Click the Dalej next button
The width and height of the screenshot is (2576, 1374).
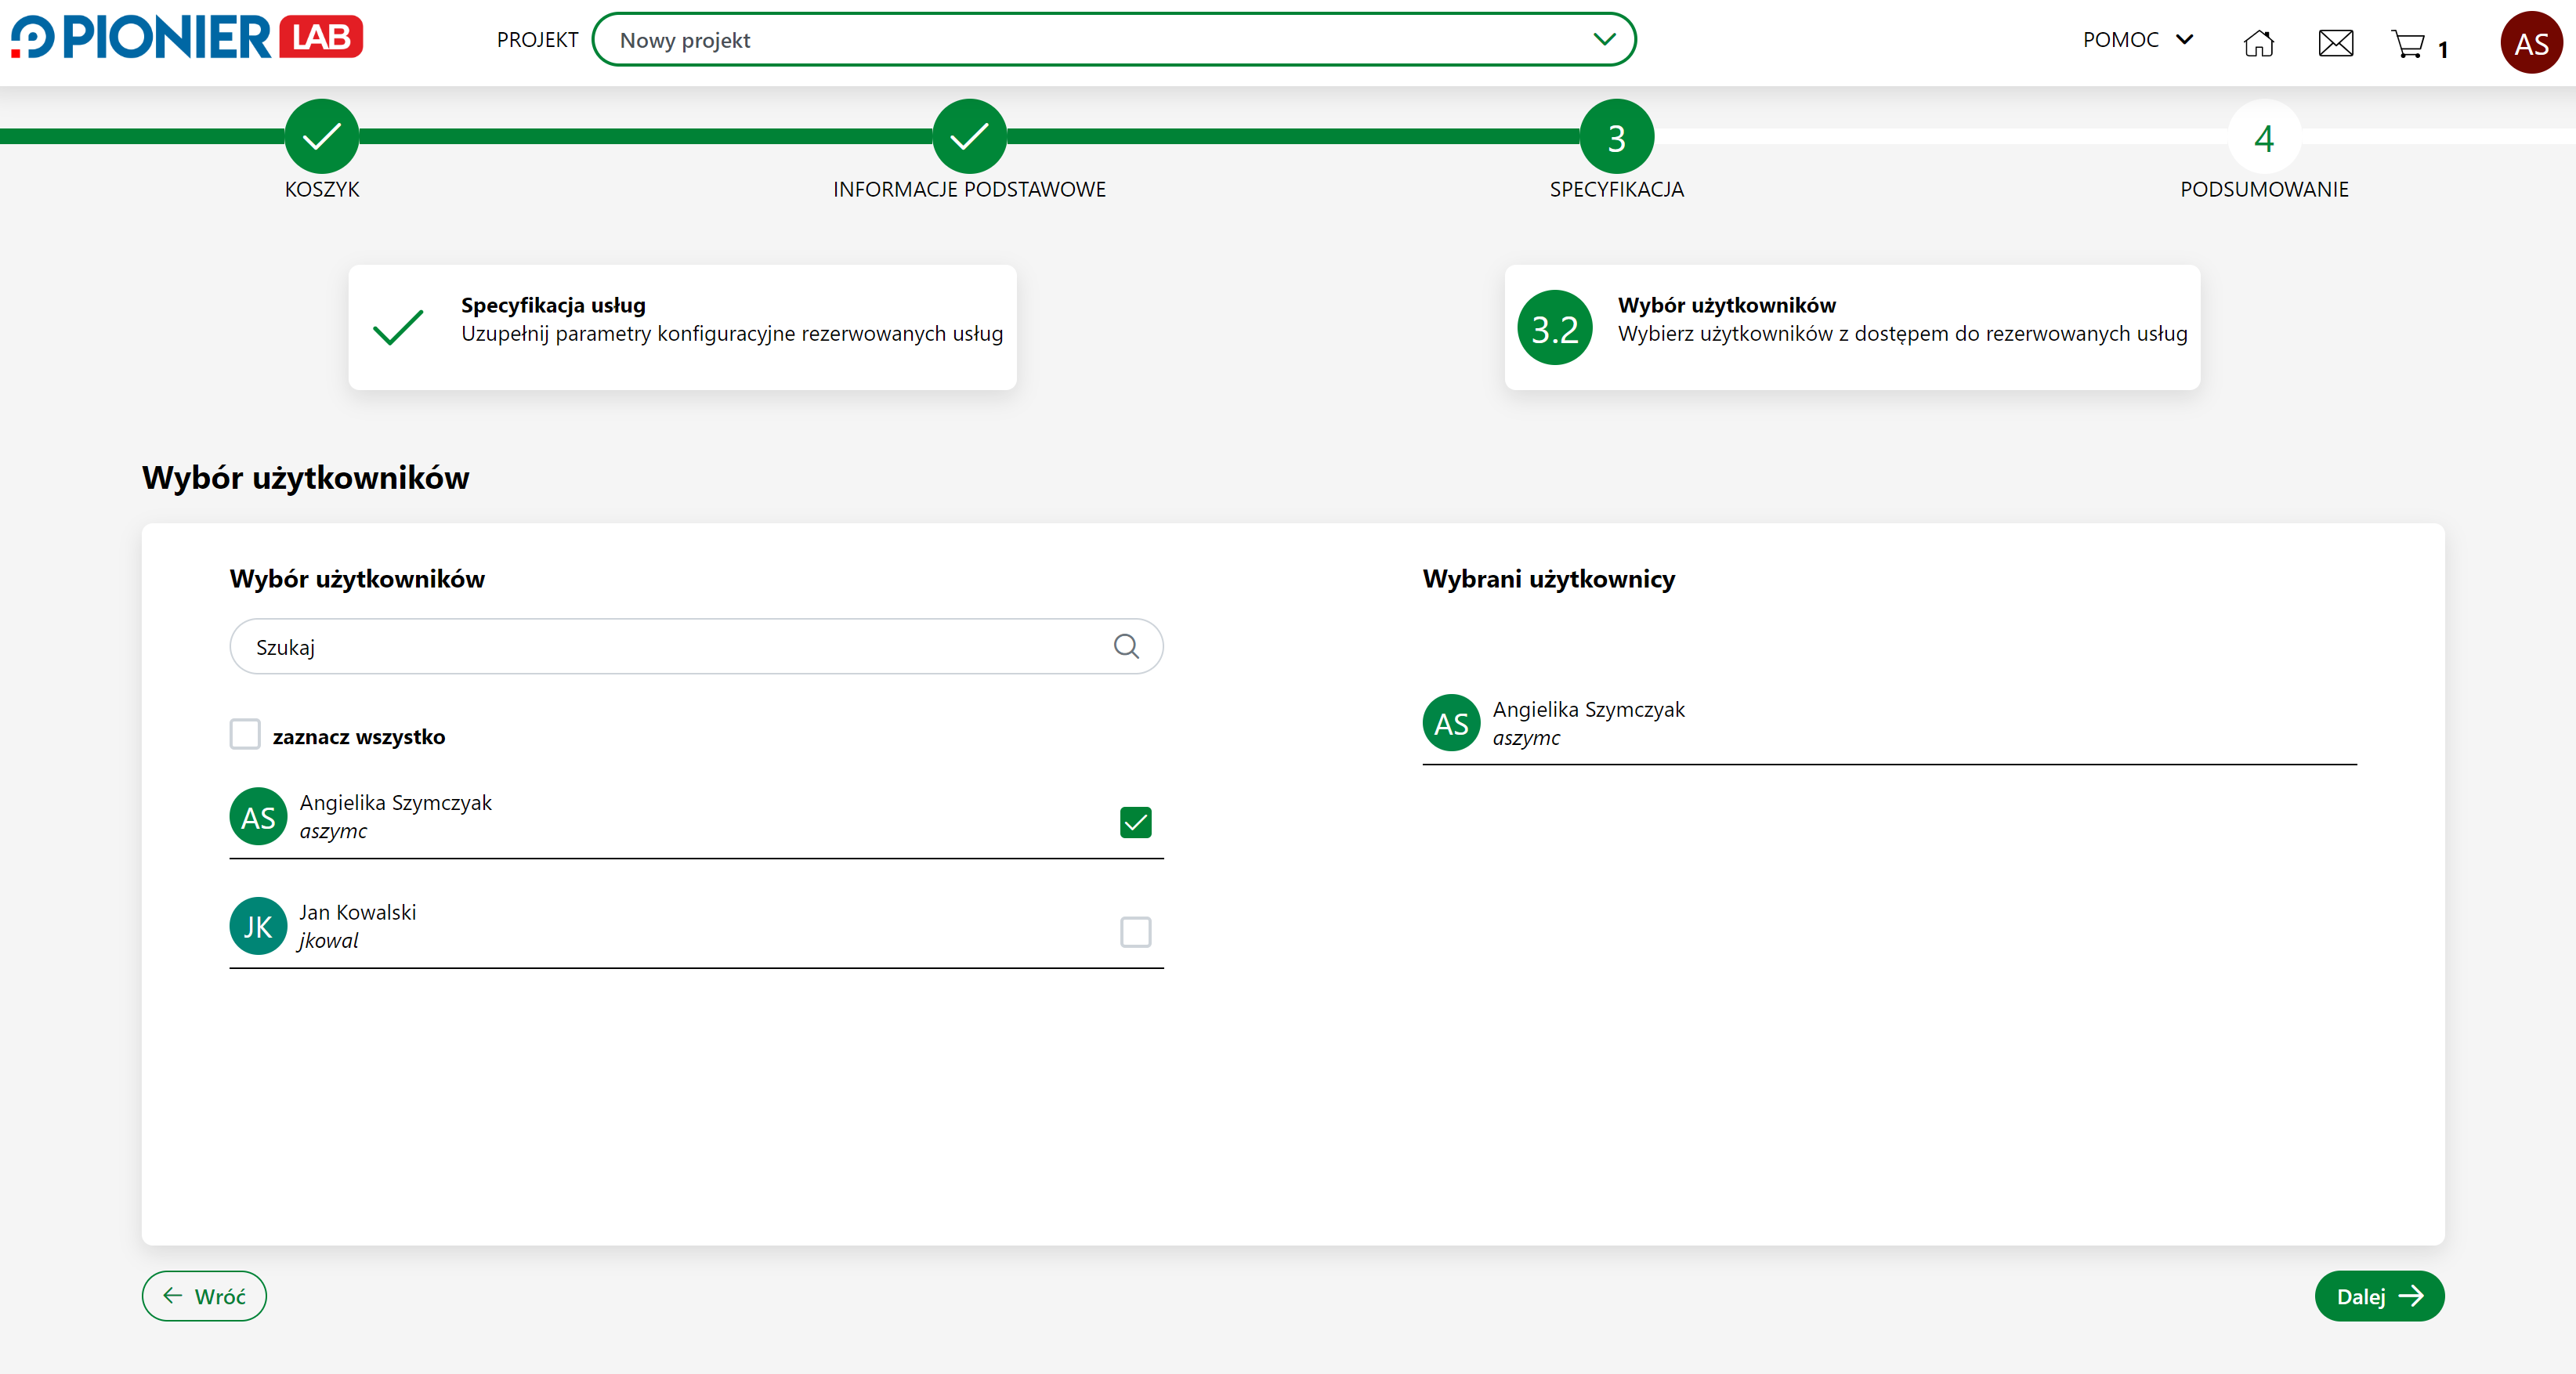click(x=2379, y=1296)
